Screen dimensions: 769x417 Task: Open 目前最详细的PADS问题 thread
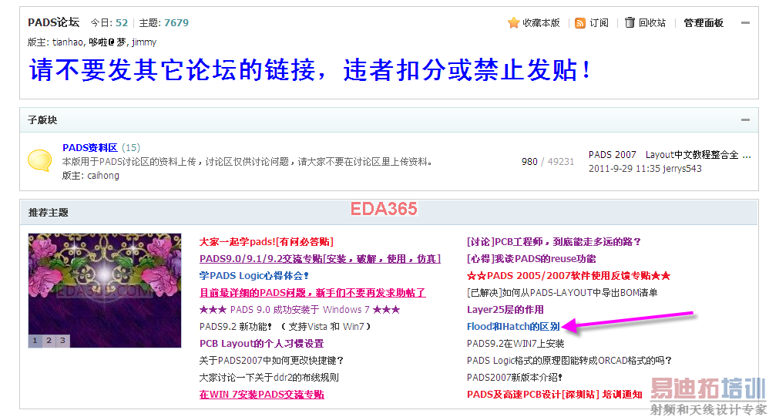pyautogui.click(x=312, y=293)
